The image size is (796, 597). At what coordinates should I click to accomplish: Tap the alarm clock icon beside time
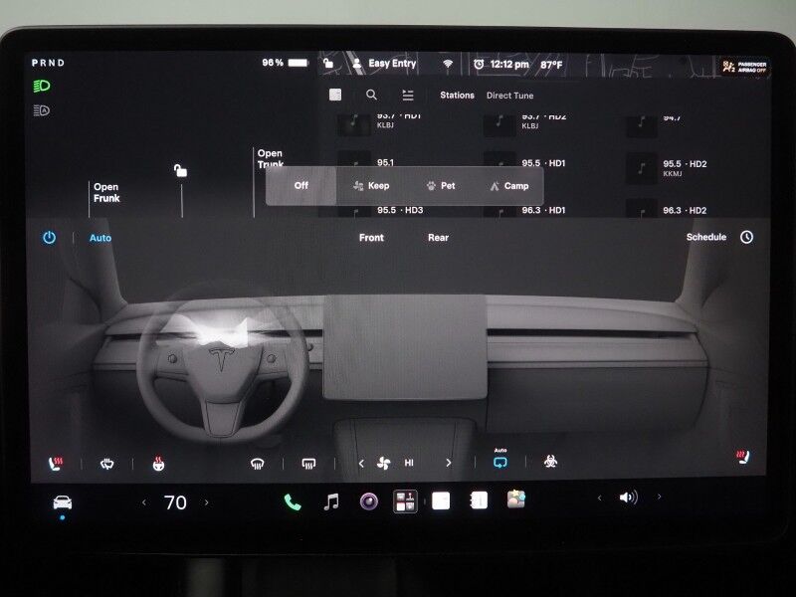pyautogui.click(x=479, y=65)
